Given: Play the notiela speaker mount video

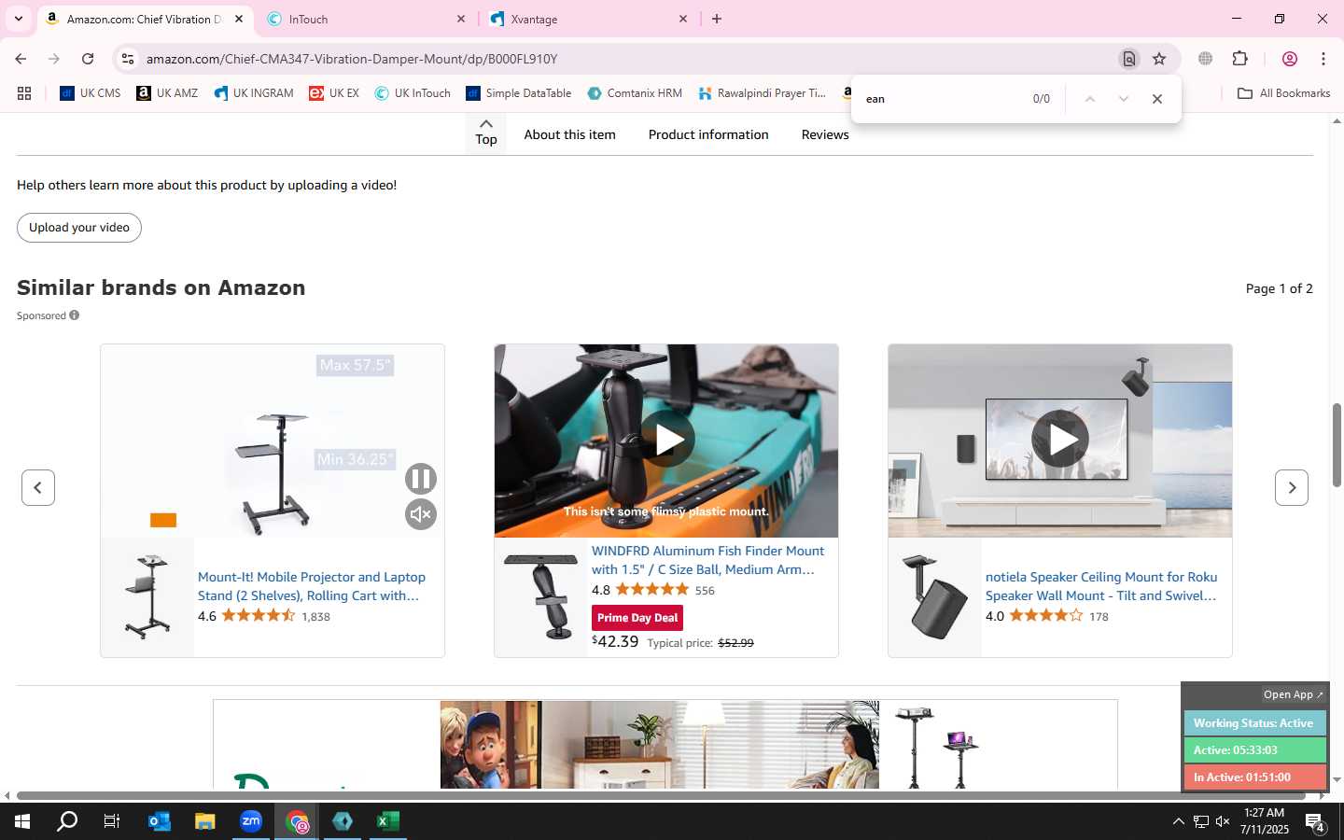Looking at the screenshot, I should click(1060, 440).
